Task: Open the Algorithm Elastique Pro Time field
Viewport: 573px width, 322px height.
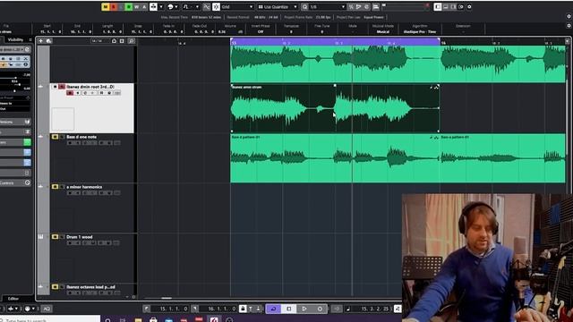Action: 420,32
